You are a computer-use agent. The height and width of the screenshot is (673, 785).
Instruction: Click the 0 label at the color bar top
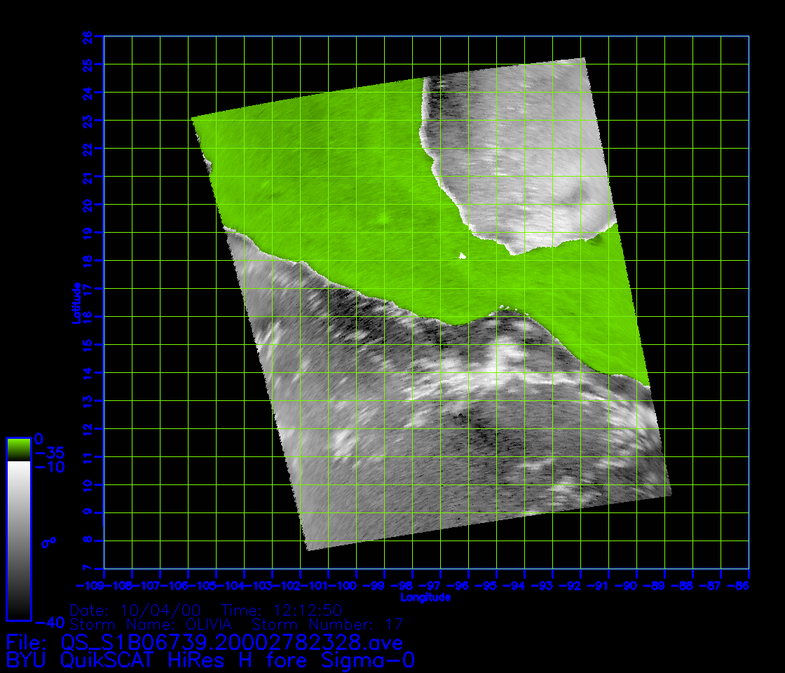point(39,440)
